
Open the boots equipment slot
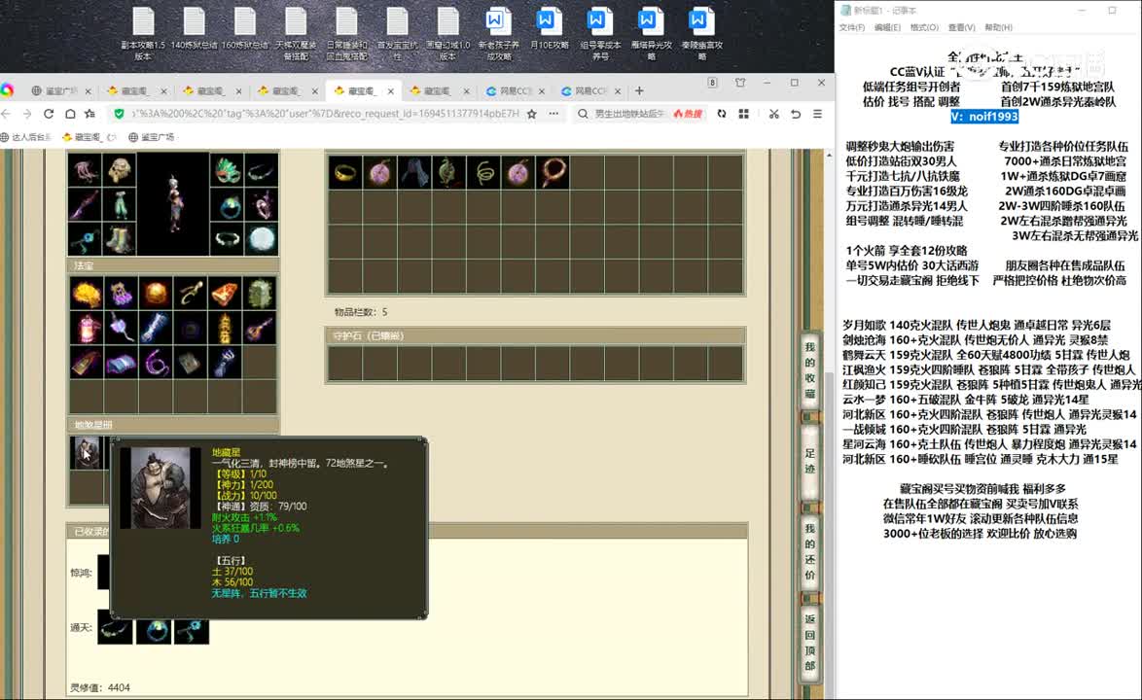coord(121,238)
